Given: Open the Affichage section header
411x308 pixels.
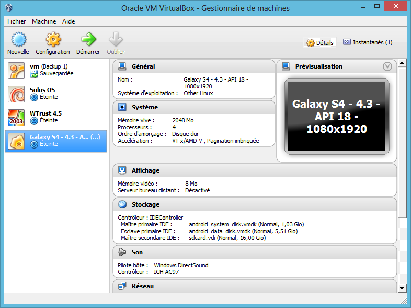Looking at the screenshot, I should pyautogui.click(x=255, y=170).
